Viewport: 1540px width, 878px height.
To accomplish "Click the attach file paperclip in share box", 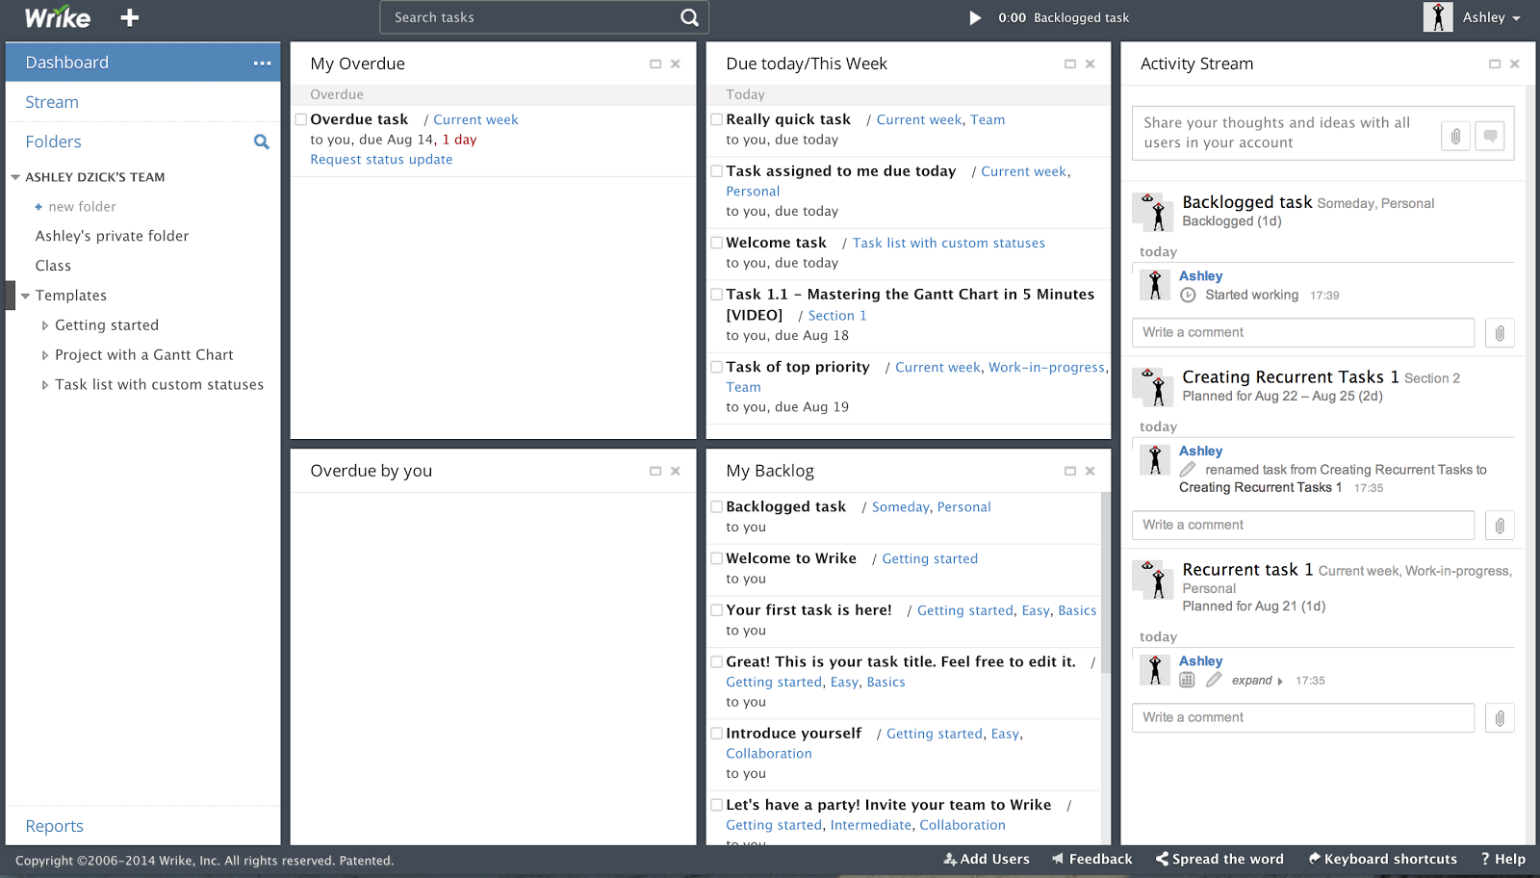I will click(1455, 136).
